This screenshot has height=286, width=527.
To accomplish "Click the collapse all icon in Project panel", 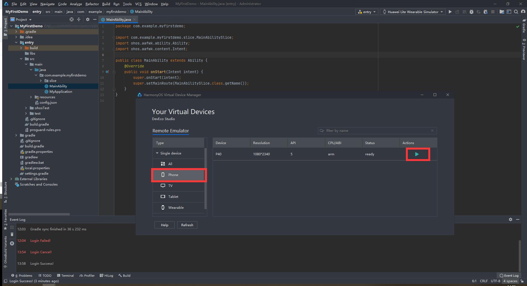I will 79,19.
